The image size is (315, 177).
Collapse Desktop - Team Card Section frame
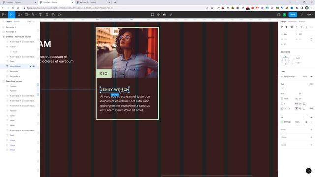click(x=3, y=37)
